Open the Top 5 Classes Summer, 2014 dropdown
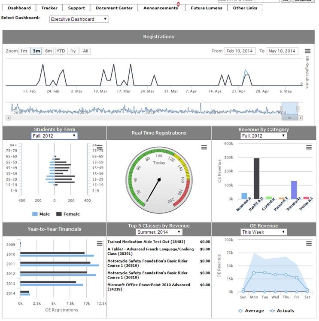This screenshot has width=319, height=321. (159, 232)
